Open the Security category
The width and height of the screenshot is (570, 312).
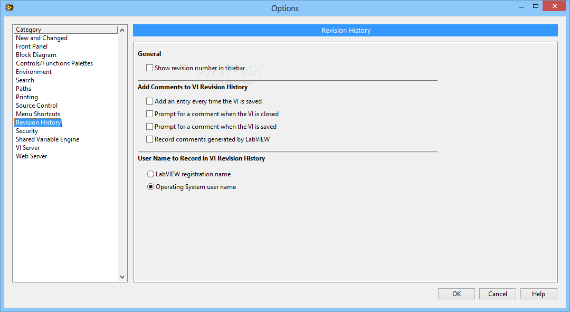(x=26, y=131)
